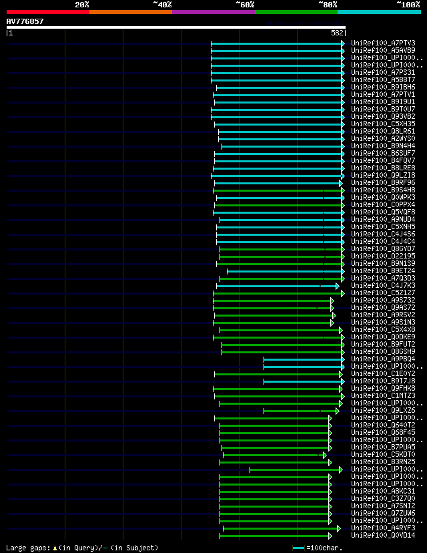The image size is (427, 553).
Task: Select the UniRef100_B9IBH6 label
Action: point(383,87)
